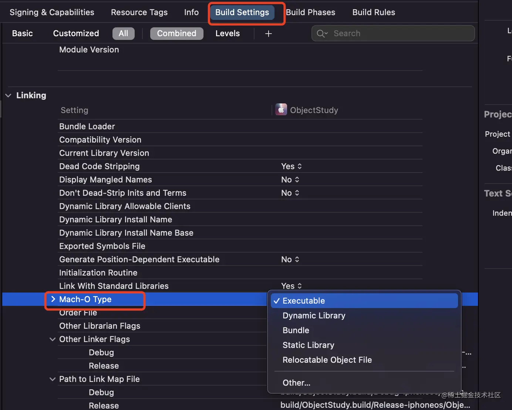Switch to the Resource Tags tab
The height and width of the screenshot is (410, 512).
click(139, 12)
